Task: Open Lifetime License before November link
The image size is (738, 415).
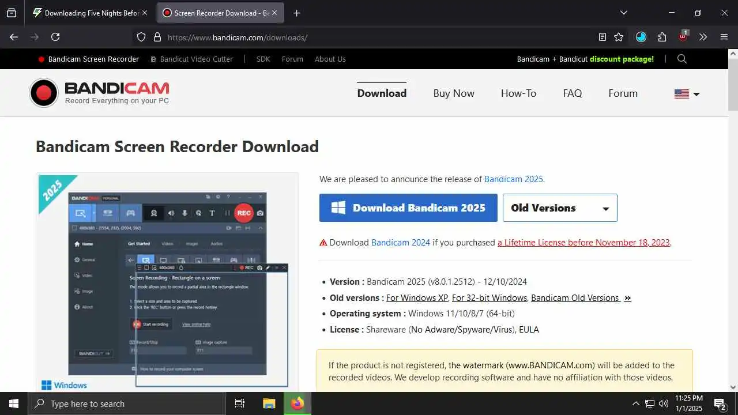Action: [583, 243]
